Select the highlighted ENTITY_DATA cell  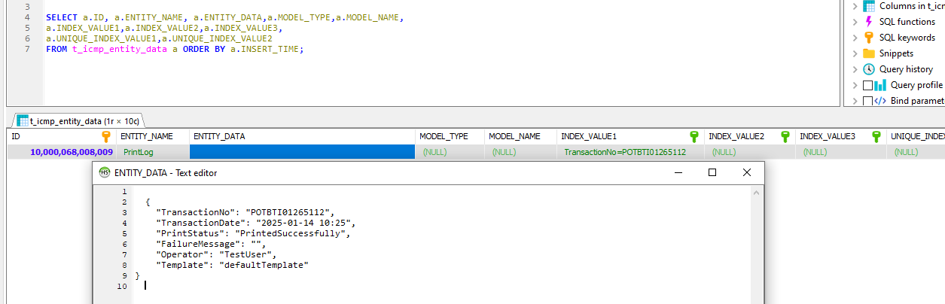point(302,151)
